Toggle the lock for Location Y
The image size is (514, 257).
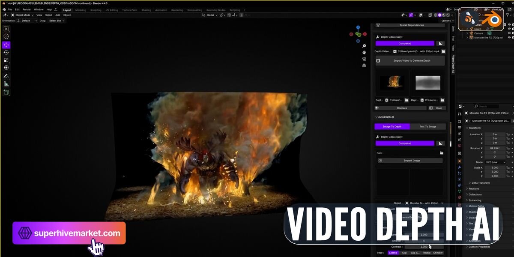tap(508, 139)
